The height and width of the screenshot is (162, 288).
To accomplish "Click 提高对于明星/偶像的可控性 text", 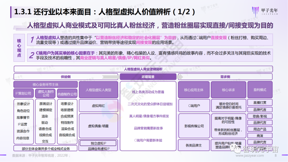I will (x=228, y=120).
